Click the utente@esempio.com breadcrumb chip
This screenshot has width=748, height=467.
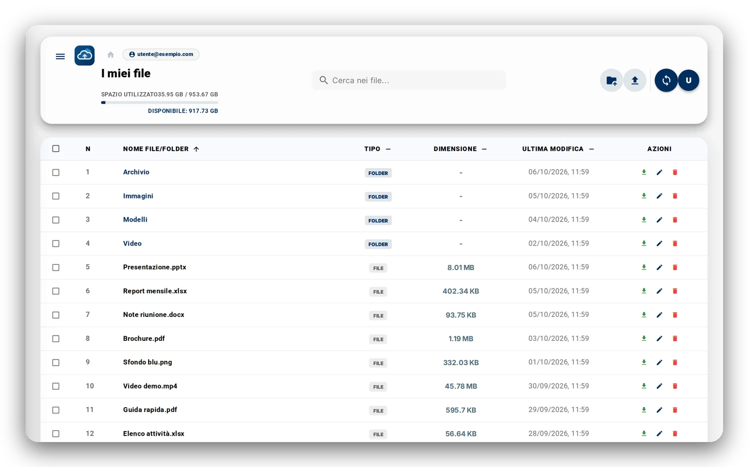point(161,54)
